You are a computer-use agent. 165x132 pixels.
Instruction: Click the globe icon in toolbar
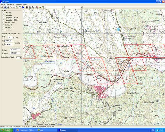pyautogui.click(x=14, y=7)
